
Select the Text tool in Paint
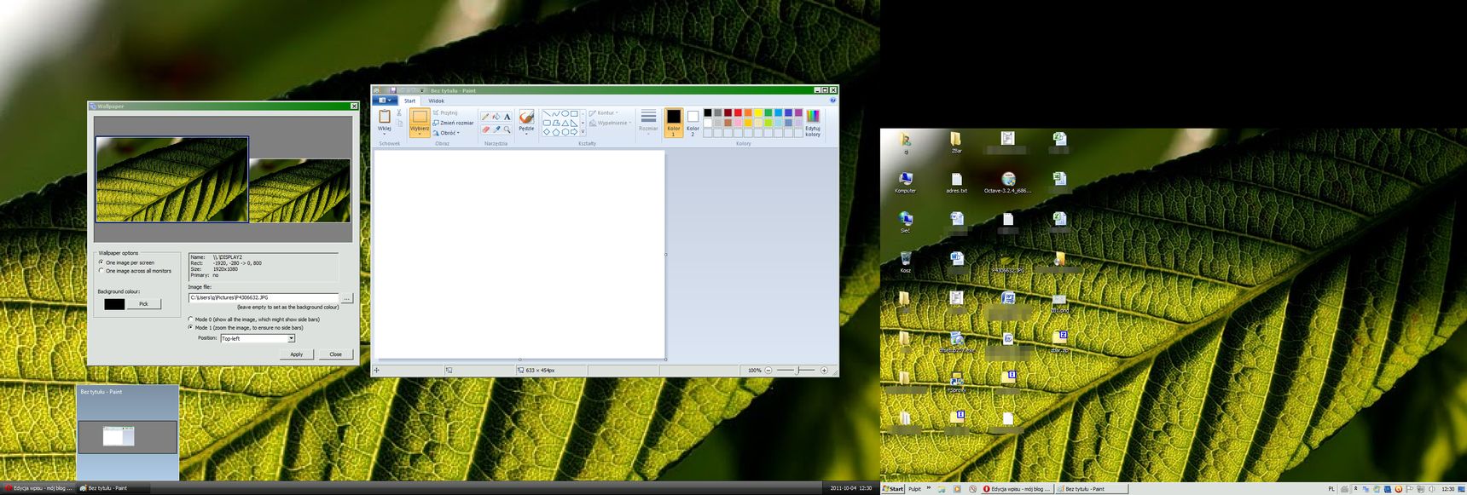507,117
